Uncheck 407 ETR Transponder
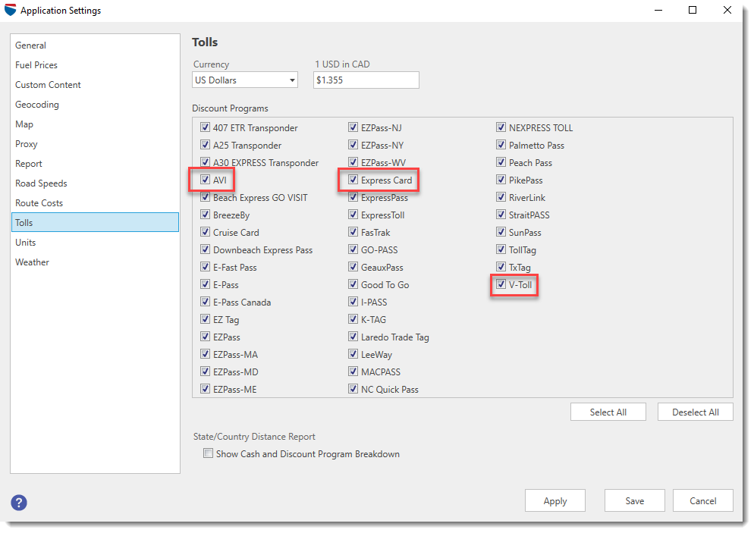 206,127
